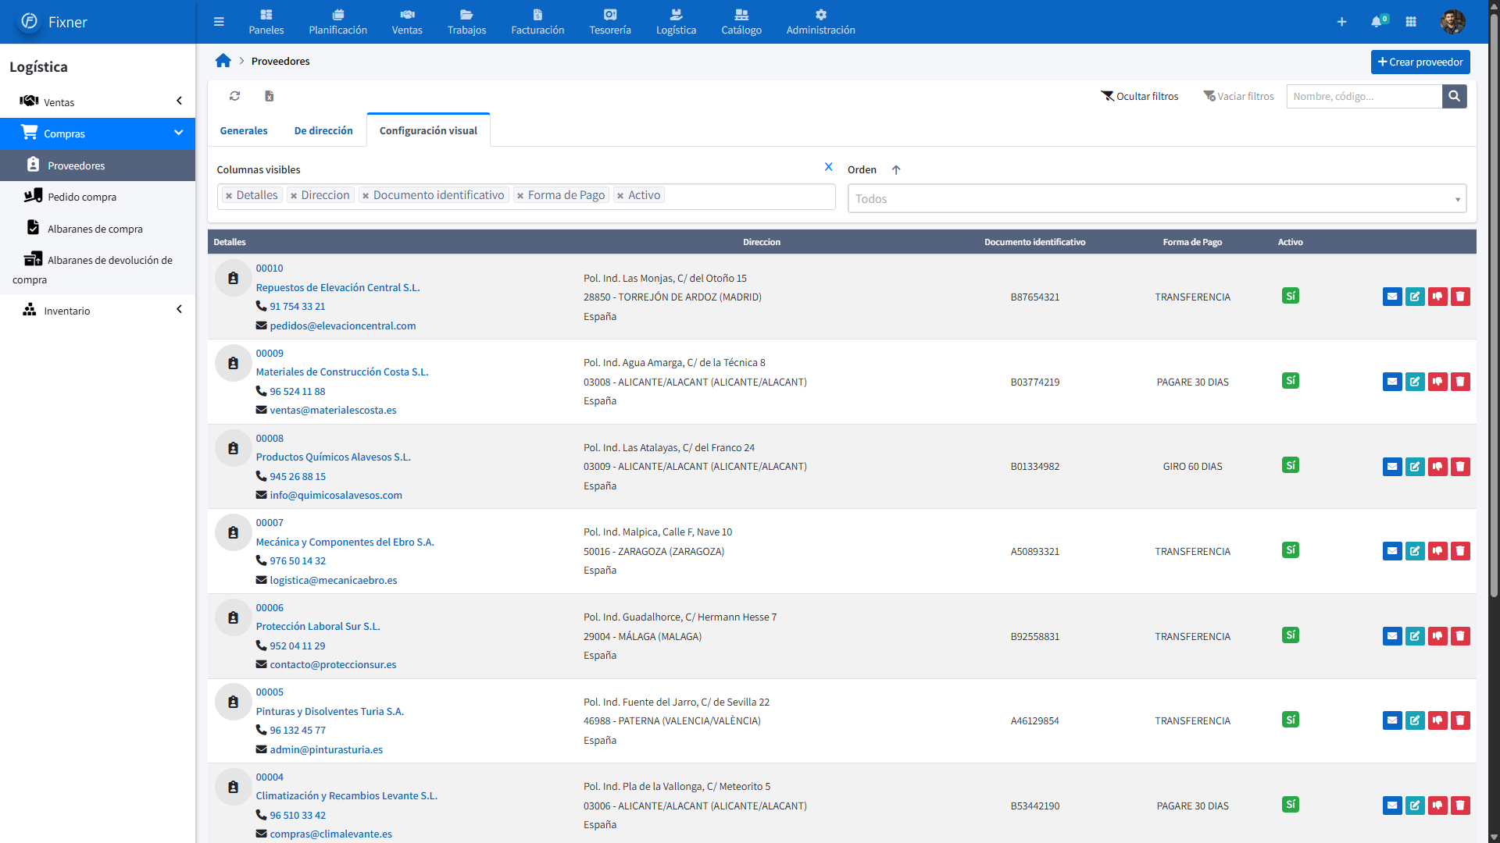Open the Facturación top menu
The image size is (1500, 843).
pyautogui.click(x=537, y=22)
